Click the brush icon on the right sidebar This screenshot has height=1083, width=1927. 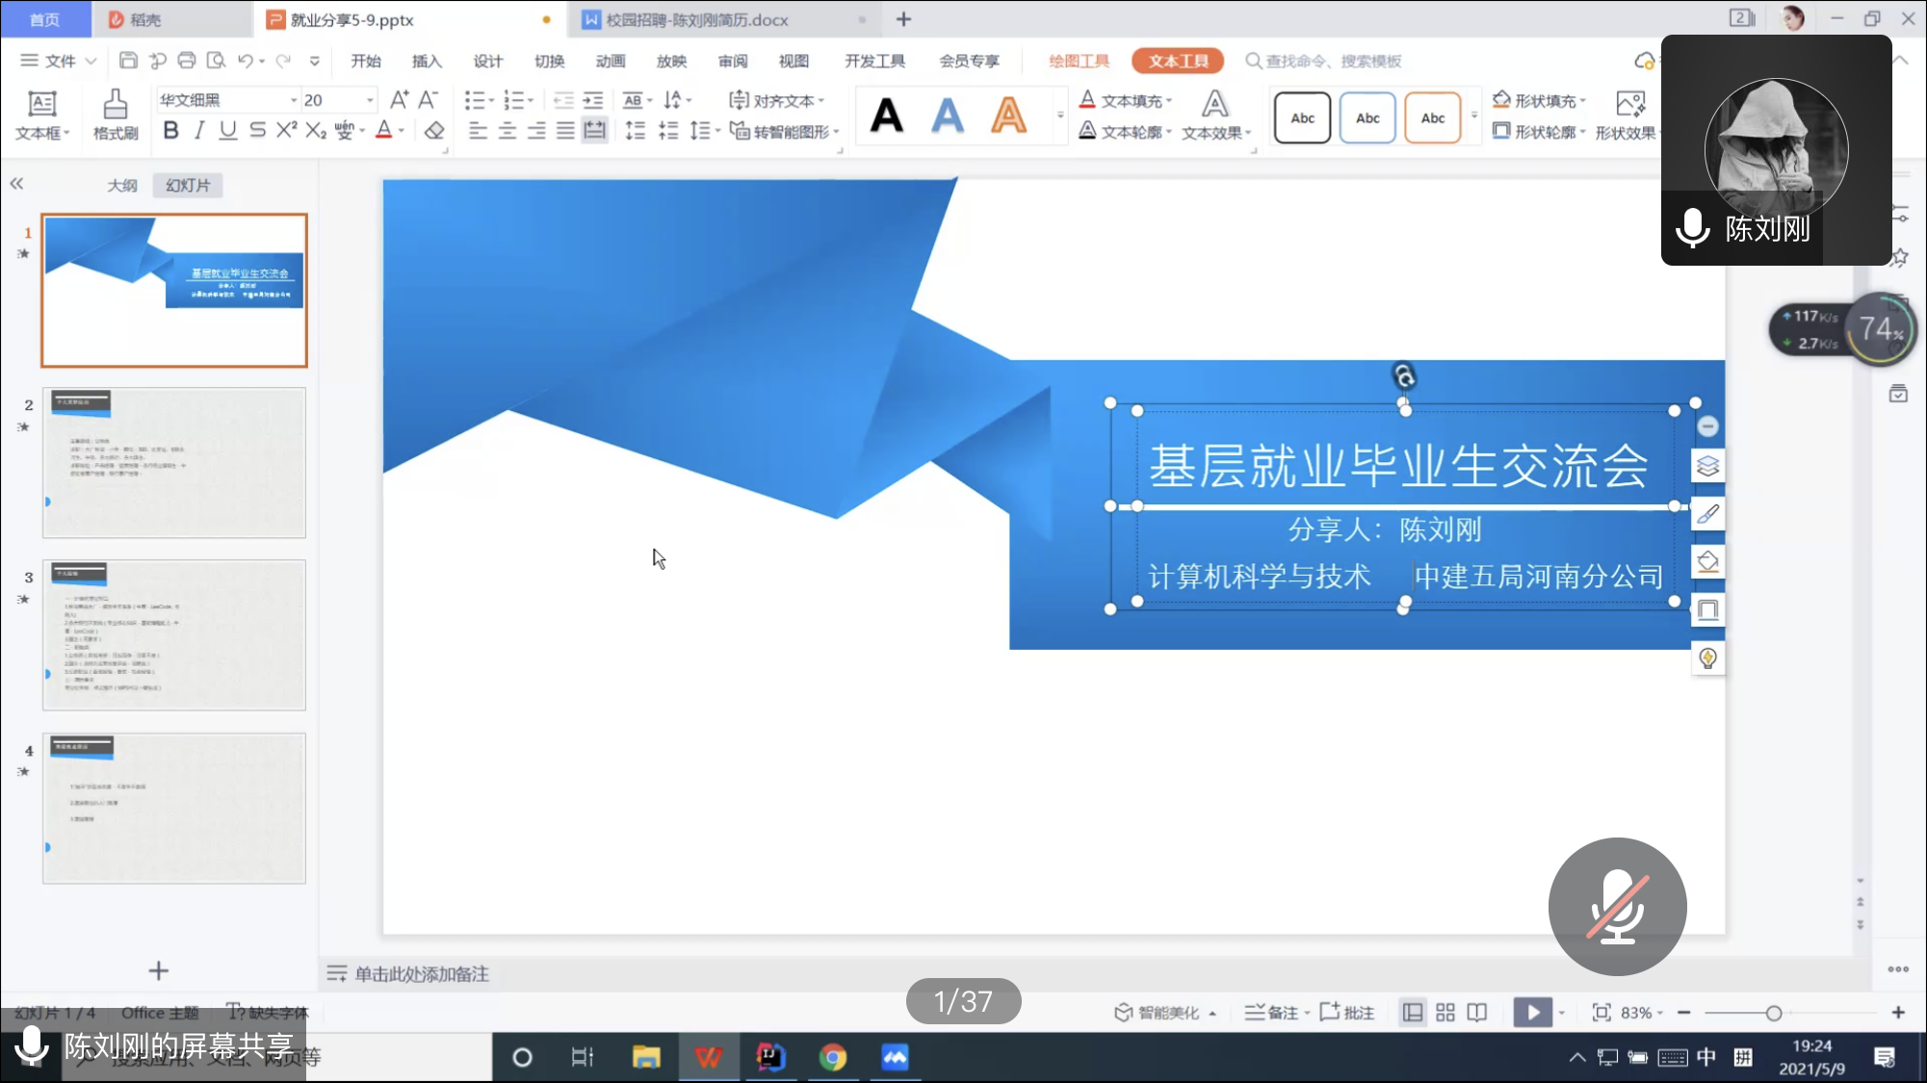coord(1707,514)
